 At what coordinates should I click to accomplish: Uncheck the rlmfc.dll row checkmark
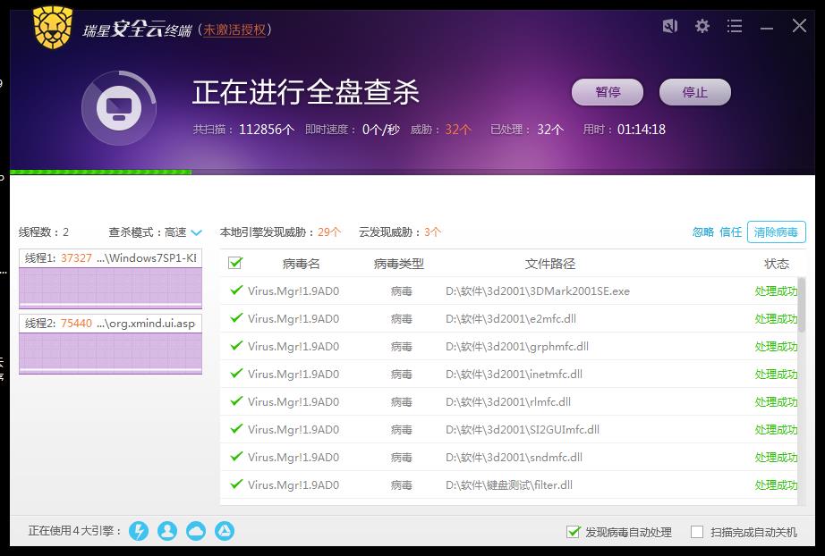pos(236,401)
